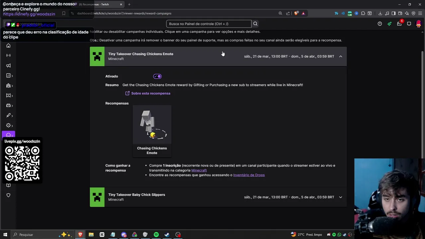This screenshot has height=239, width=425.
Task: Open the Brave Leo AI sparkle icon
Action: 407,13
